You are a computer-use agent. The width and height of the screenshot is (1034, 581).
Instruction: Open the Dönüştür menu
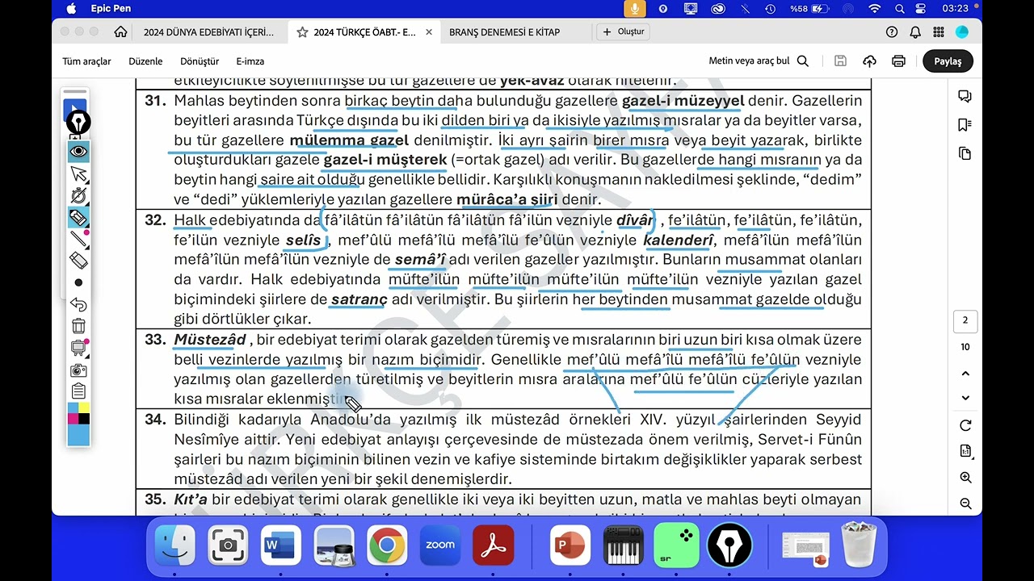pyautogui.click(x=200, y=61)
